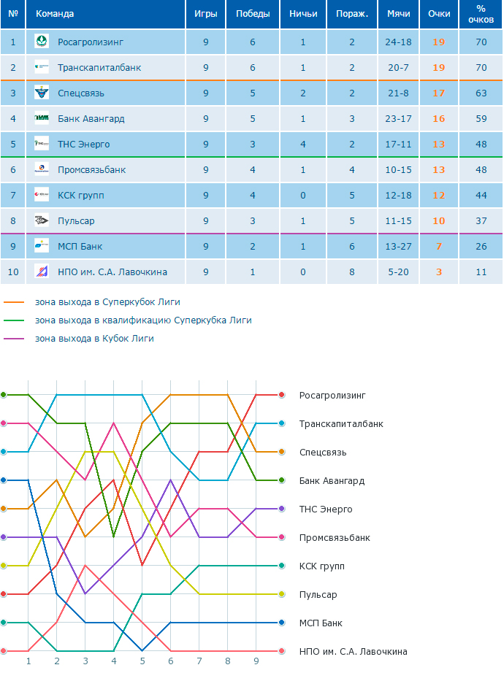The image size is (504, 673).
Task: Open the Банк Авангард team link in table
Action: (x=91, y=118)
